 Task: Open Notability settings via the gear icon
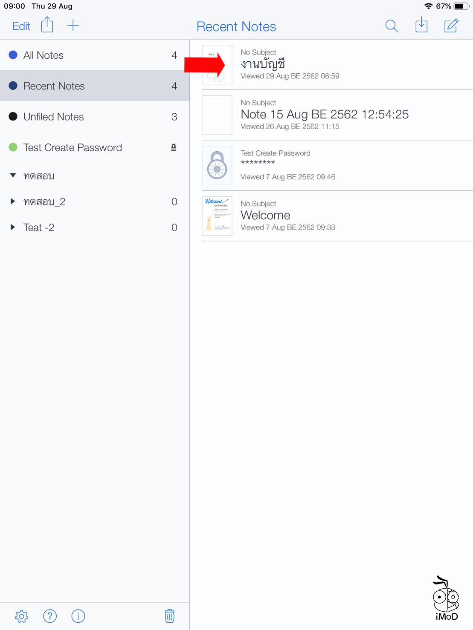pyautogui.click(x=21, y=616)
